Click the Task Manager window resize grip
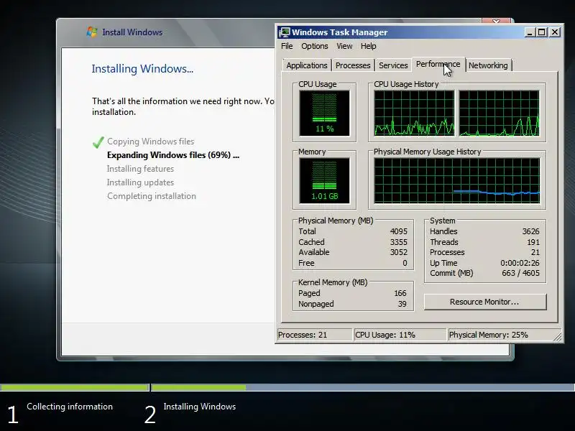 (x=558, y=336)
